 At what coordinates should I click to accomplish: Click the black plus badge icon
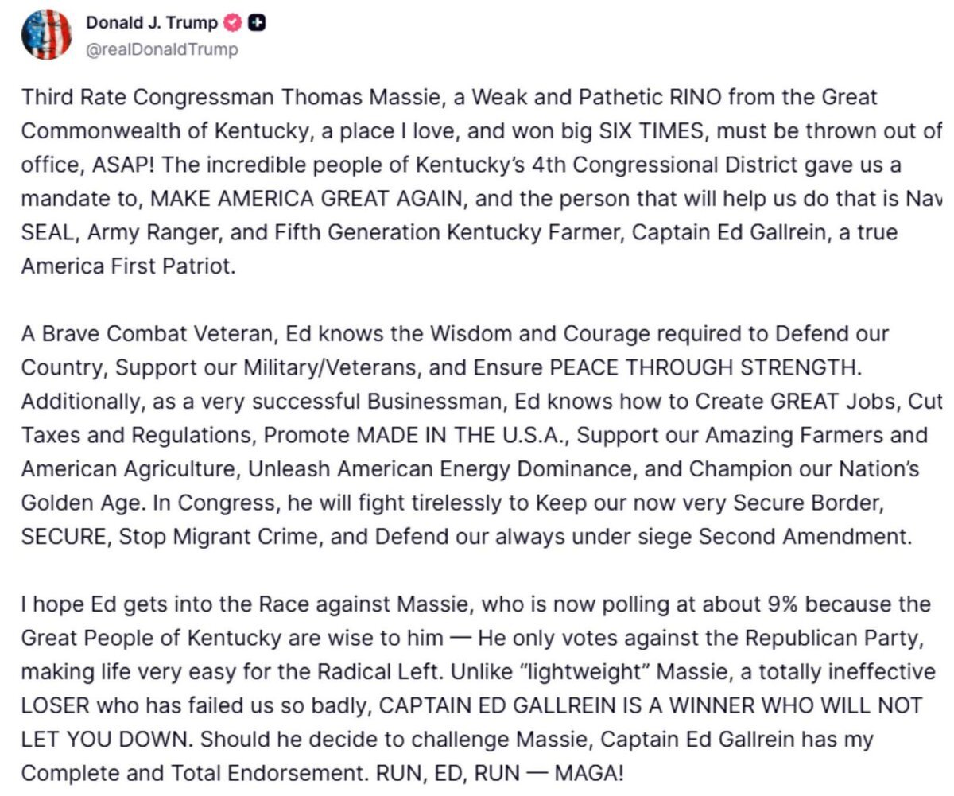click(x=257, y=23)
